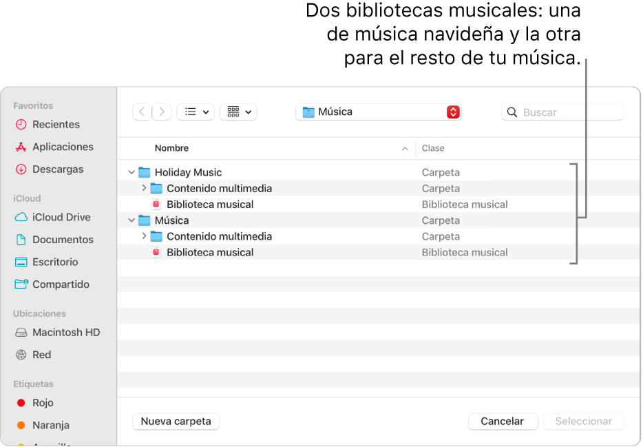
Task: Open the Compartido section
Action: pyautogui.click(x=61, y=284)
